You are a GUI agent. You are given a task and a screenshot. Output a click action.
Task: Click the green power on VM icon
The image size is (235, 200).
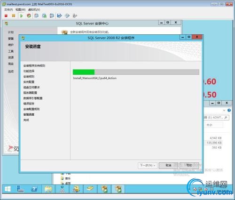coord(21,16)
